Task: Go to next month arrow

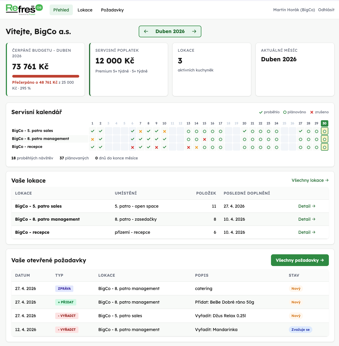Action: [194, 31]
